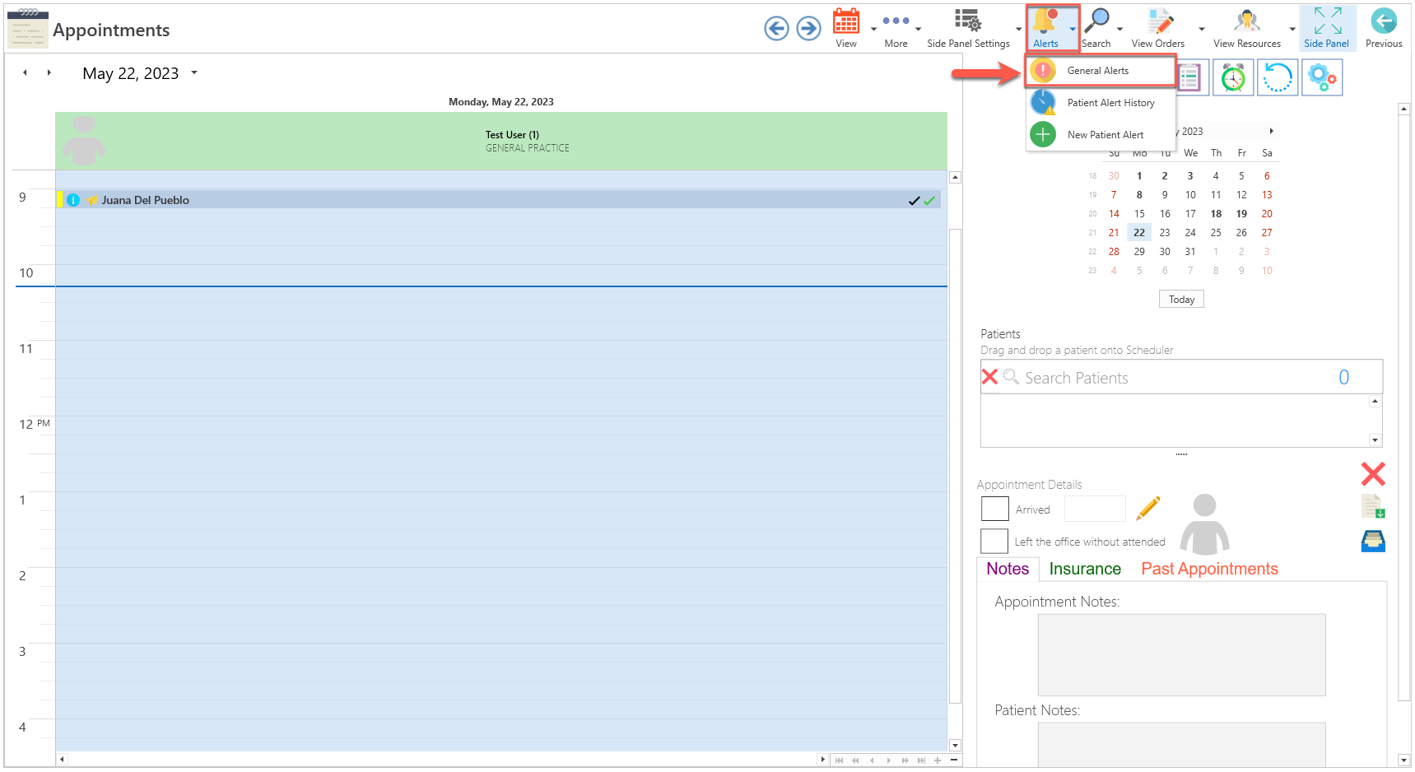
Task: Switch to Past Appointments tab
Action: click(1209, 569)
